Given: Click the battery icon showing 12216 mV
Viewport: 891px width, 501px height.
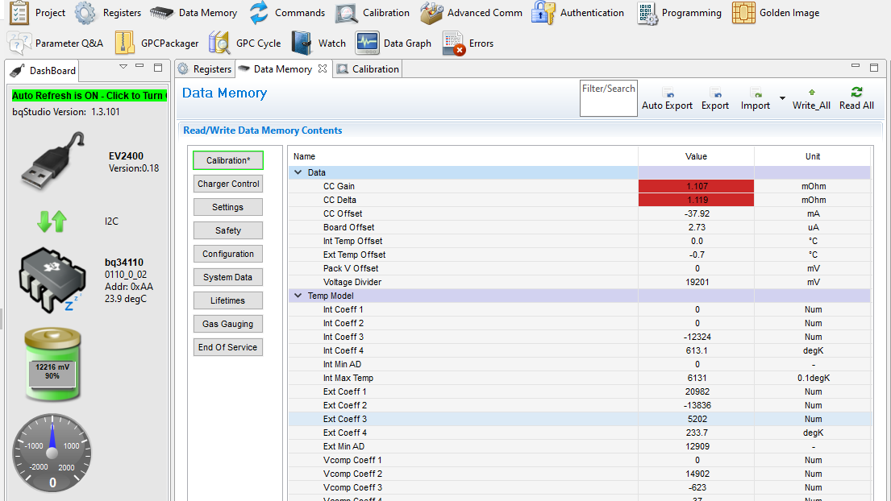Looking at the screenshot, I should click(x=52, y=364).
